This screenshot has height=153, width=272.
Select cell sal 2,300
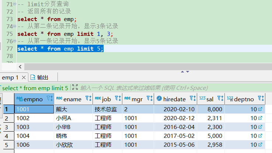click(211, 127)
